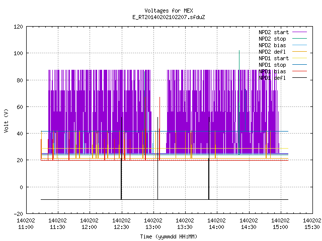The width and height of the screenshot is (322, 241).
Task: Click the 'NPD1 stop' legend label
Action: coord(272,65)
